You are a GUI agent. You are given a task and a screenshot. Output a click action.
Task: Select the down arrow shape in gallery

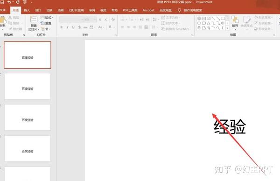(x=199, y=28)
